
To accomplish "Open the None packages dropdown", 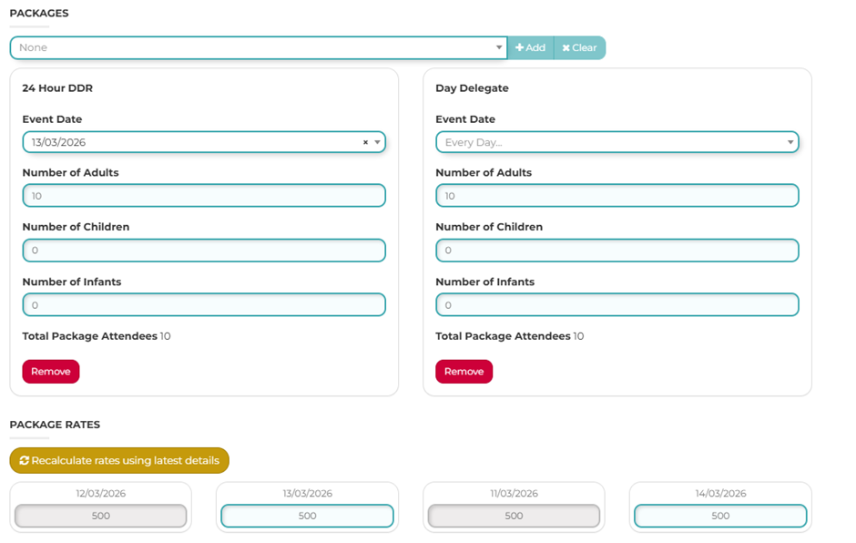I will point(259,47).
